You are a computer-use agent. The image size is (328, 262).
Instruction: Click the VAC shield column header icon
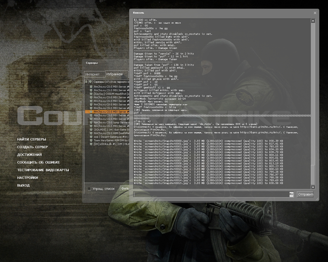90,82
